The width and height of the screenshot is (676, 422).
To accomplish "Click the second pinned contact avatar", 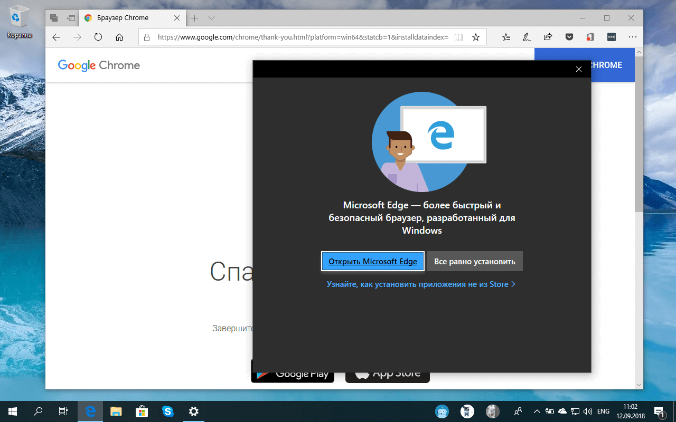I will 467,411.
